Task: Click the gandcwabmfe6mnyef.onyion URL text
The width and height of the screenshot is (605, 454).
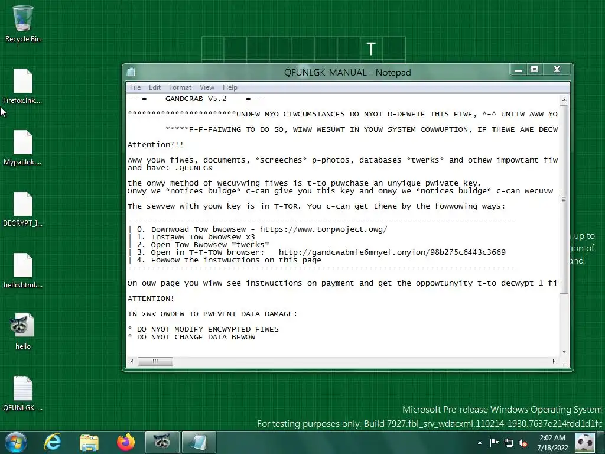Action: point(392,252)
